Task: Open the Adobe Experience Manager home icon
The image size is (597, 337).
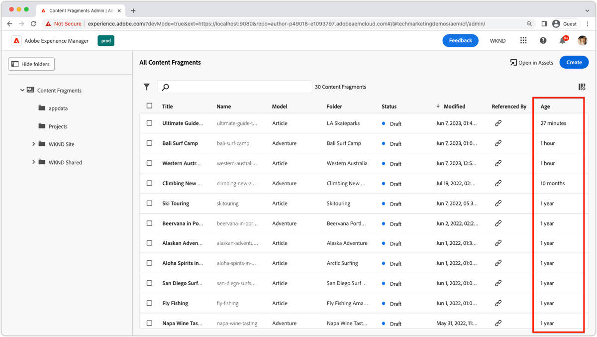Action: 16,41
